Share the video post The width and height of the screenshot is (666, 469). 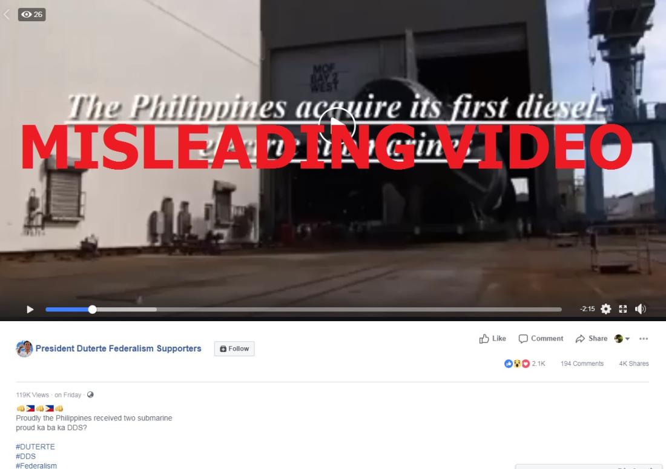click(592, 339)
